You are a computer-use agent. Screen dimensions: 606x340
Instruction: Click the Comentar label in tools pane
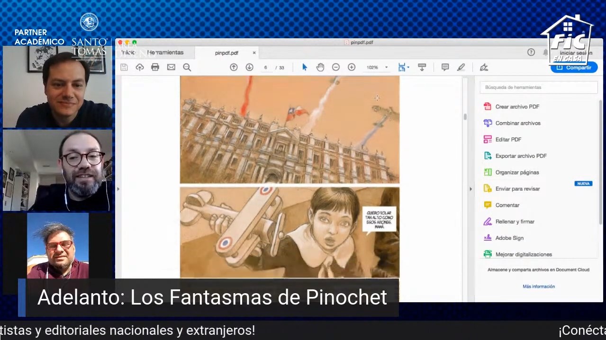point(507,205)
